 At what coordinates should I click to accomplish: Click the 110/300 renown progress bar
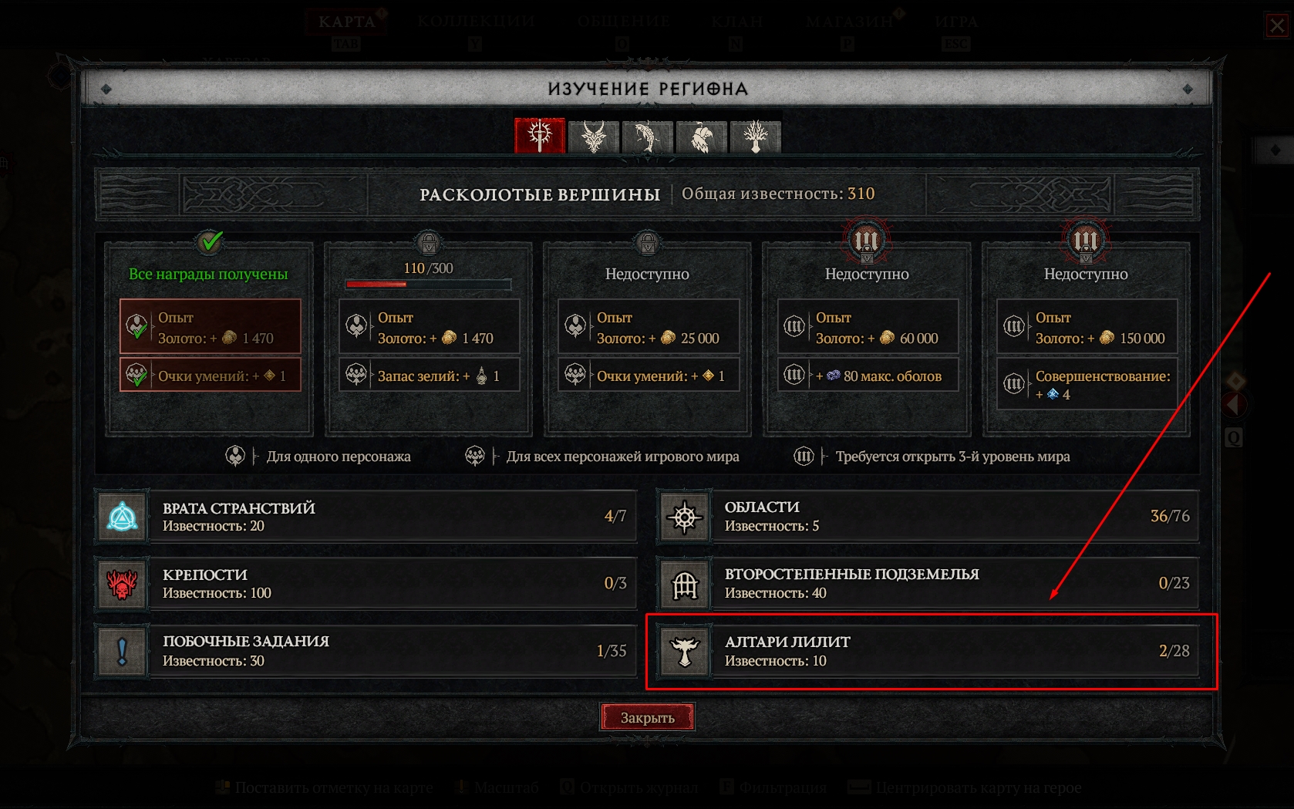coord(428,285)
